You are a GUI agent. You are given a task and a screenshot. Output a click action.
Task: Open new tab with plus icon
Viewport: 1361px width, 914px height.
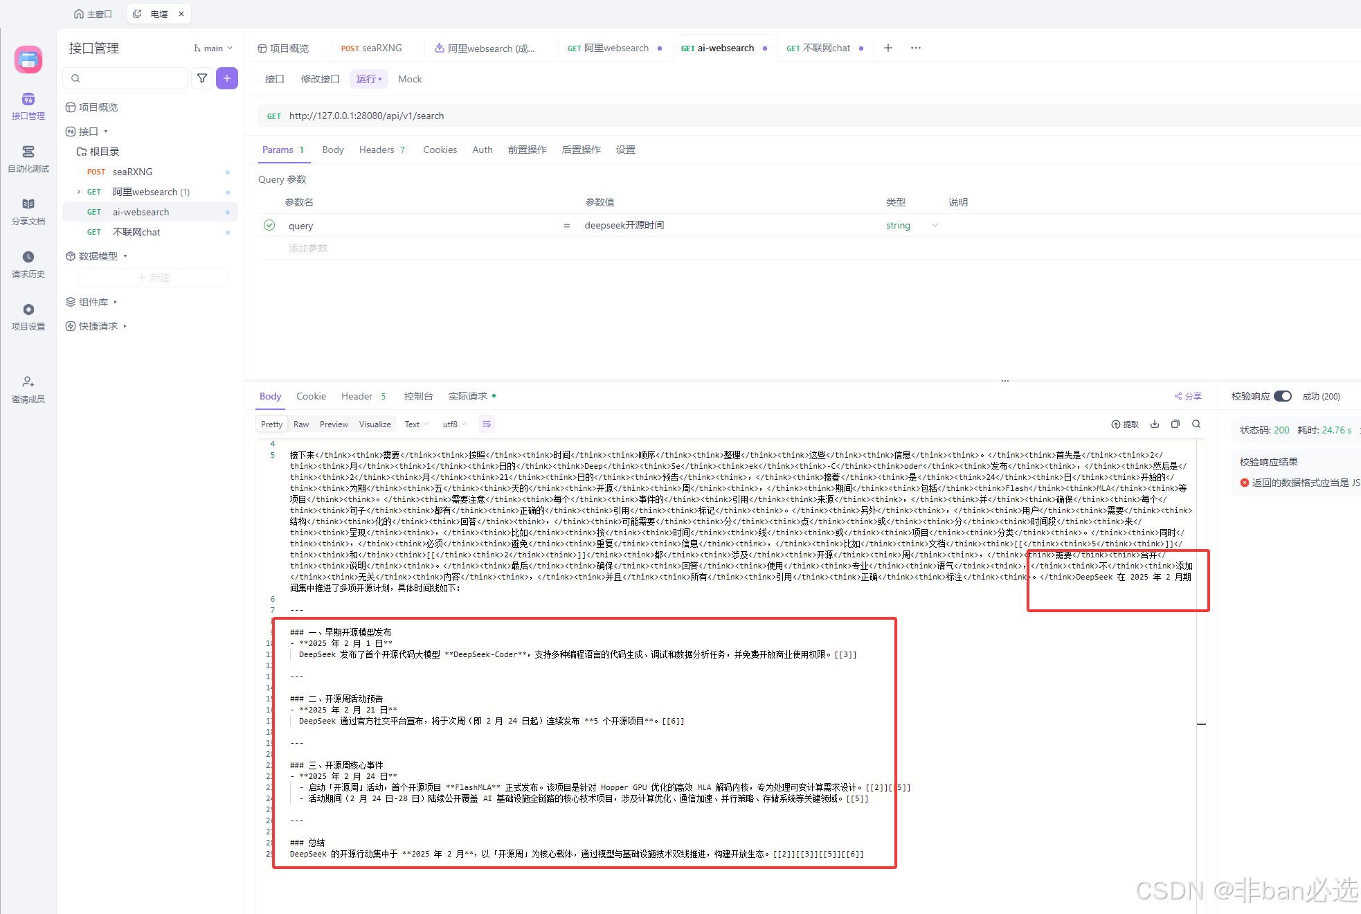tap(888, 48)
